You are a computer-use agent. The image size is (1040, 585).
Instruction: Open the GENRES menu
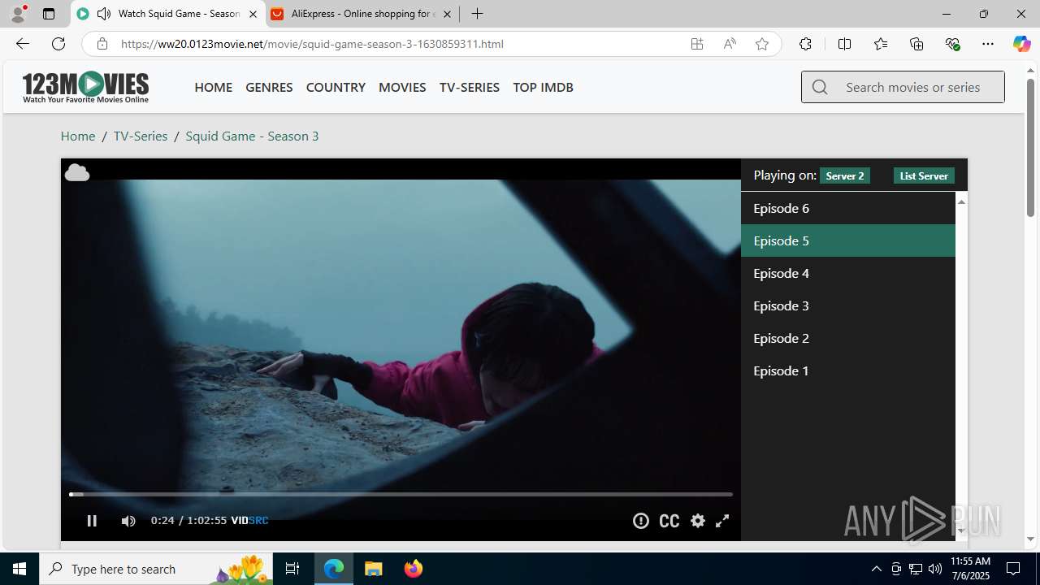pos(269,87)
